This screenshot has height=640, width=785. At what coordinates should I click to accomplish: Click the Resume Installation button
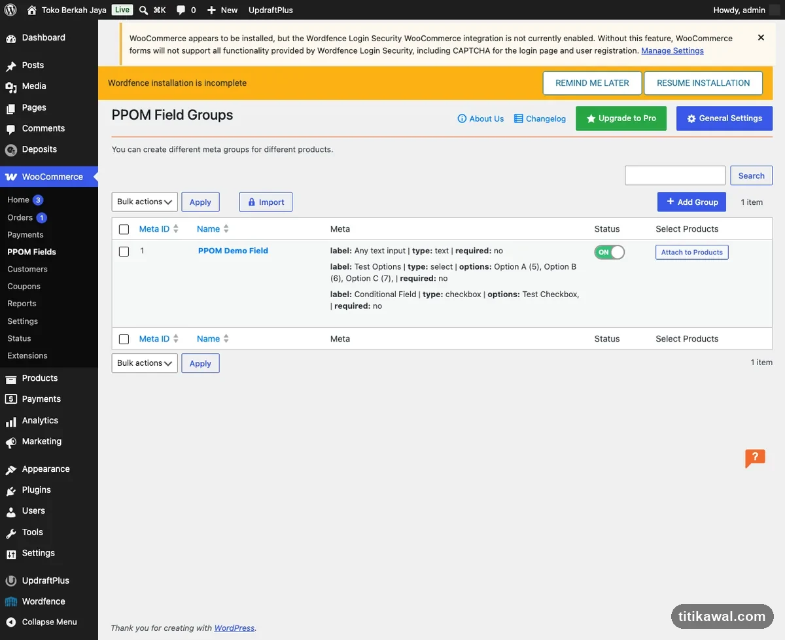[703, 83]
